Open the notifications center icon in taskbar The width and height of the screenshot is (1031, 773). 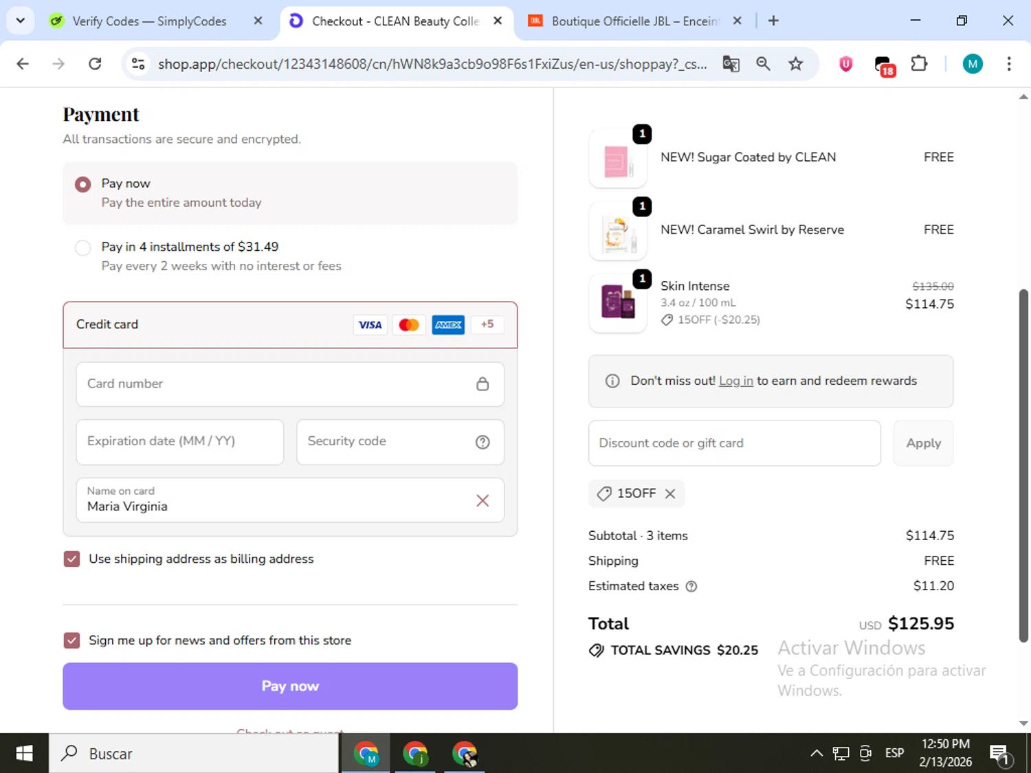click(x=1000, y=754)
